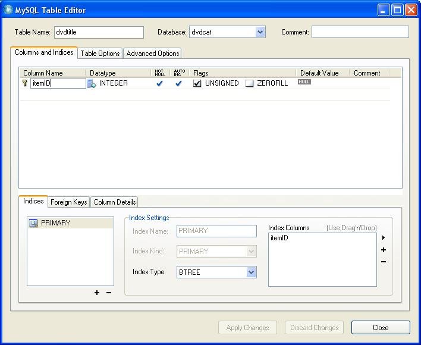
Task: Remove an index column with the minus icon
Action: pyautogui.click(x=384, y=262)
